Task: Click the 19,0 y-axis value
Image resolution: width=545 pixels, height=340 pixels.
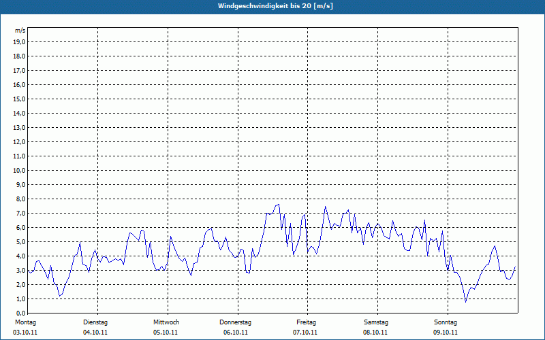Action: point(18,42)
